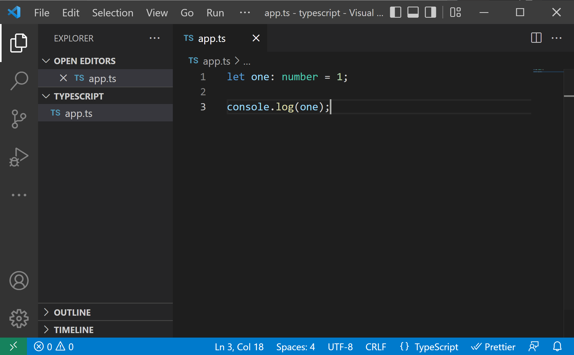
Task: Toggle the bottom panel visibility
Action: click(413, 12)
